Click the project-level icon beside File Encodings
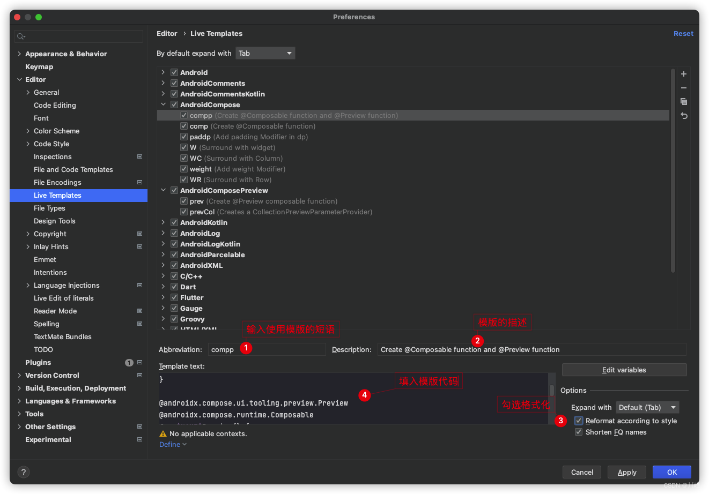 coord(140,182)
